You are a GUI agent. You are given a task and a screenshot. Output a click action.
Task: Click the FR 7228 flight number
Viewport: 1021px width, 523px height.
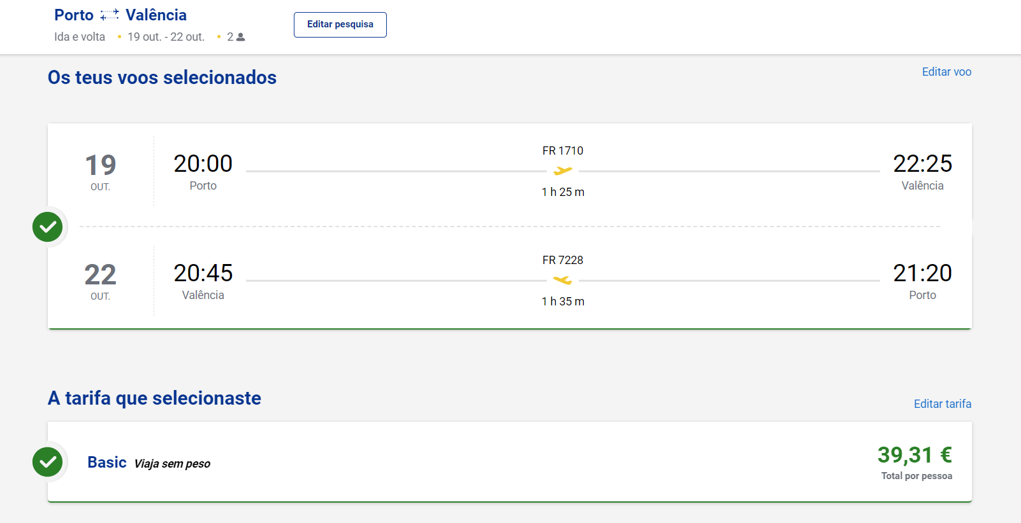point(563,260)
